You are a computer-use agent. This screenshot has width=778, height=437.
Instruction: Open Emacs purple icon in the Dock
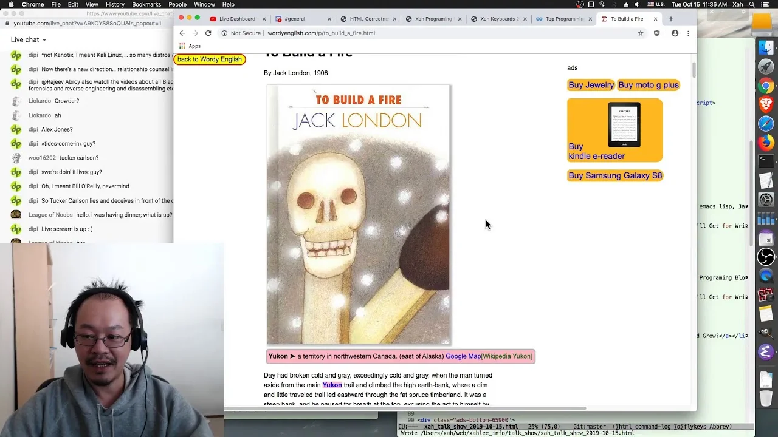[766, 351]
